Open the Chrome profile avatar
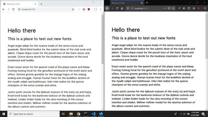Viewport: 208px width, 117px height. [95, 9]
